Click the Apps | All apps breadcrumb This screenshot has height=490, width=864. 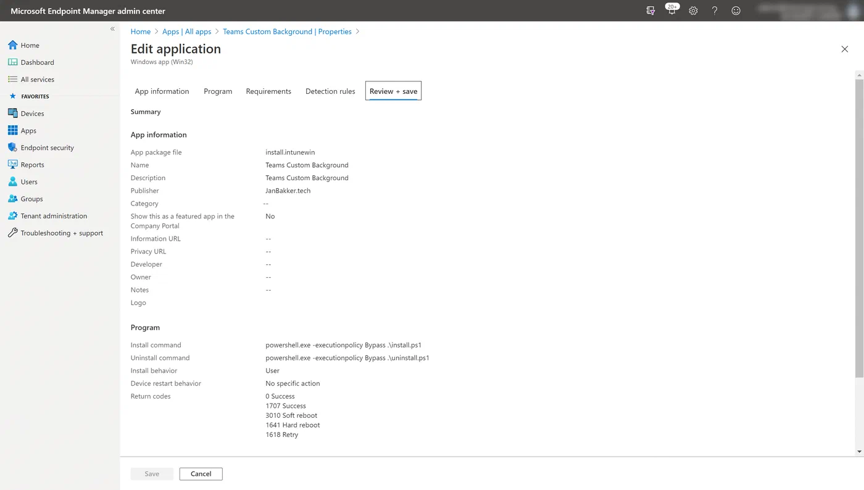pyautogui.click(x=186, y=31)
